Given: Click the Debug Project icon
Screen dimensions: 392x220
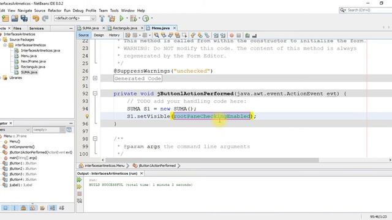Looking at the screenshot, I should [x=134, y=18].
